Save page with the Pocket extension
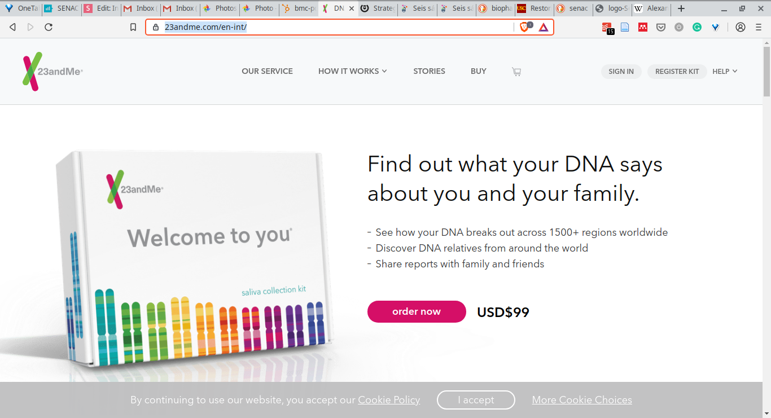 (661, 27)
